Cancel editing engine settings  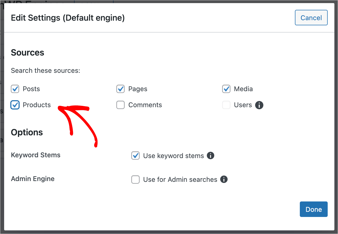pyautogui.click(x=311, y=18)
